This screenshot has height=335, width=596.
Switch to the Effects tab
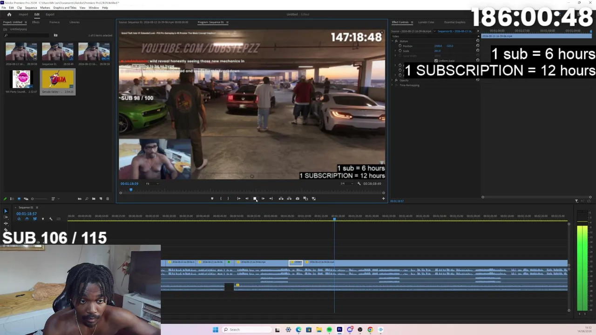(35, 22)
